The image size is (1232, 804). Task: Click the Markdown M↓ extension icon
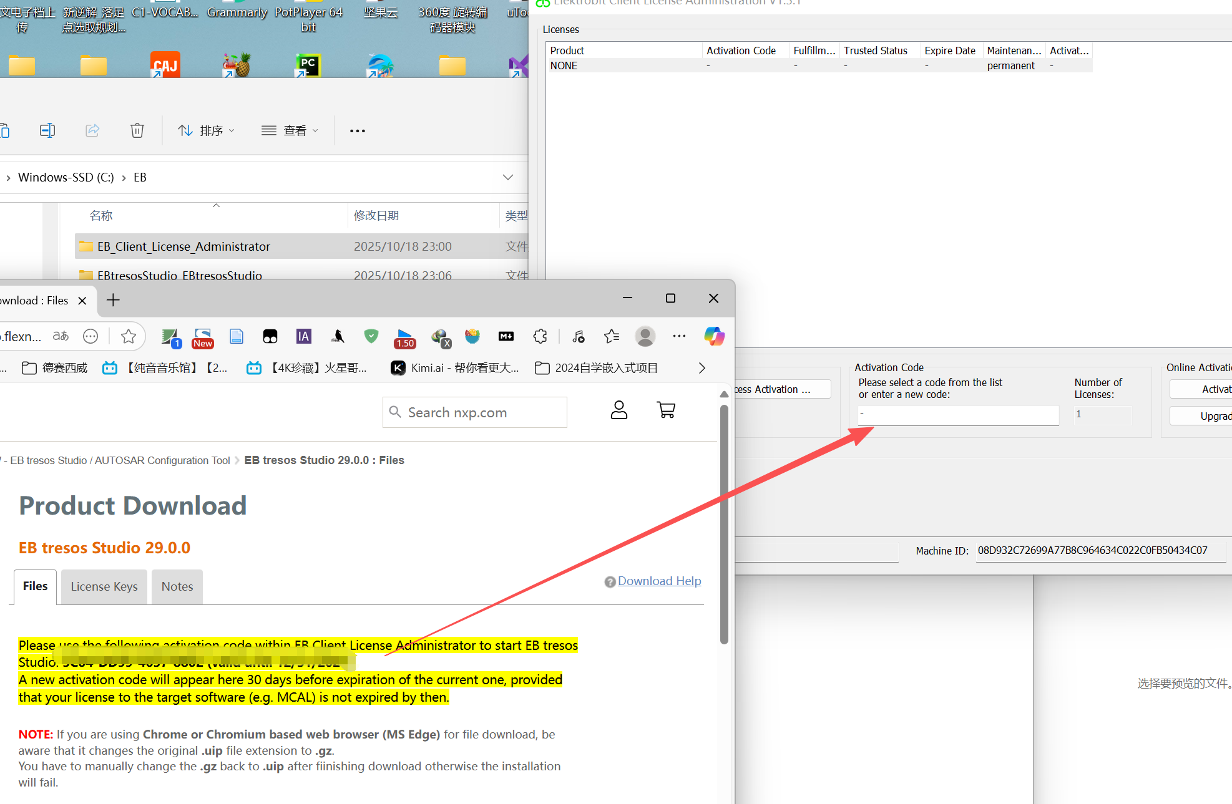tap(506, 336)
